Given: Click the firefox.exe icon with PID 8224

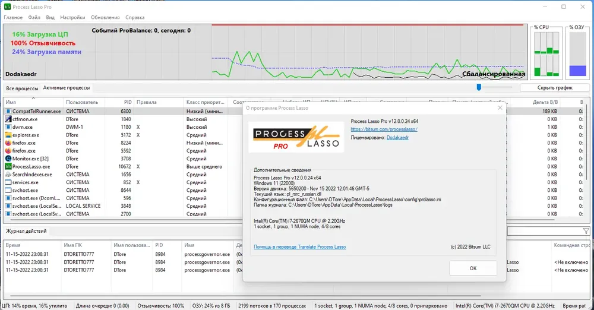Looking at the screenshot, I should [8, 143].
